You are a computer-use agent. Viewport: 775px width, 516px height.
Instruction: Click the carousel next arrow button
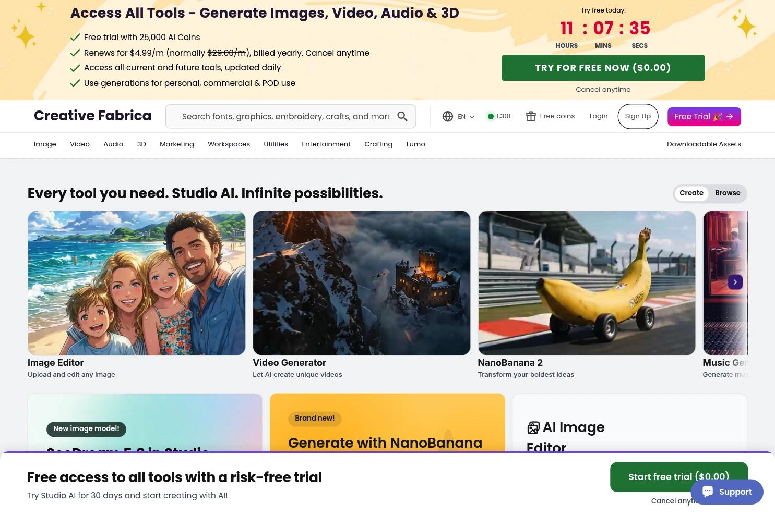point(735,282)
